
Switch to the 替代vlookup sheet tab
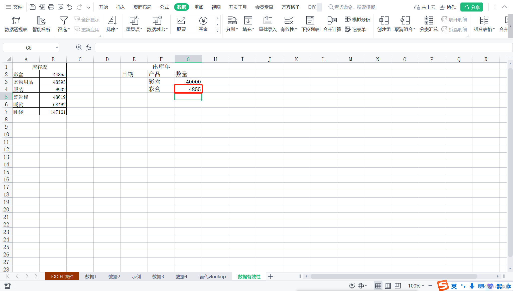213,276
